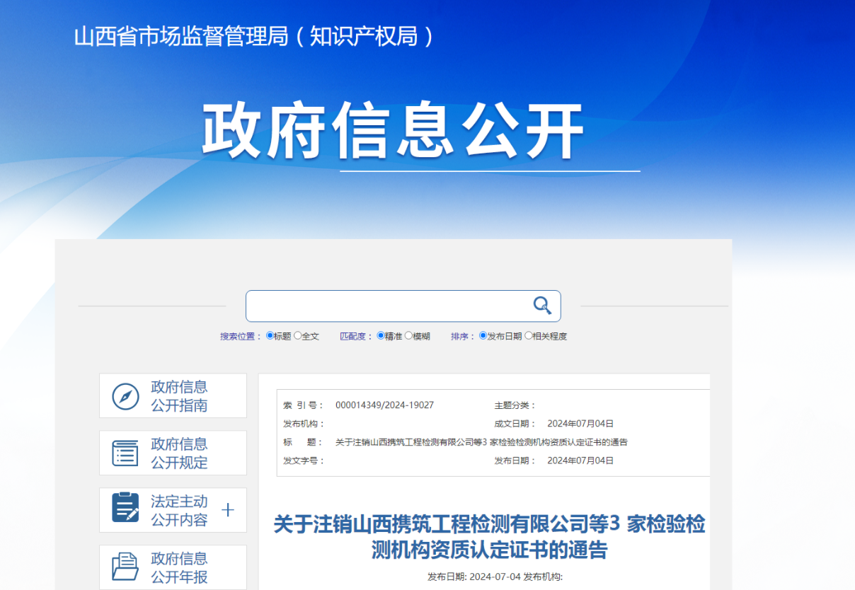Select the 标题 search position radio
Screen dimensions: 855x590
[x=270, y=336]
